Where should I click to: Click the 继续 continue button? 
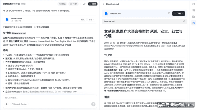click(x=93, y=4)
